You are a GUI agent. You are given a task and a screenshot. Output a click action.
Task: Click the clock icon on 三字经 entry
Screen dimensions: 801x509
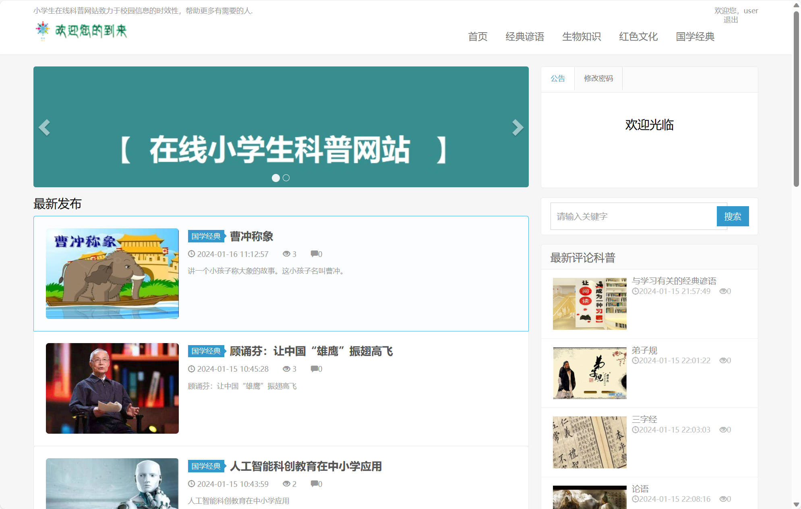point(635,430)
